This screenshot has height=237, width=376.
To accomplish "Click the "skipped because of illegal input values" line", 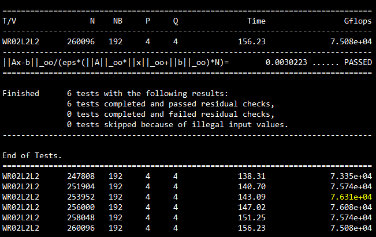I will (177, 124).
